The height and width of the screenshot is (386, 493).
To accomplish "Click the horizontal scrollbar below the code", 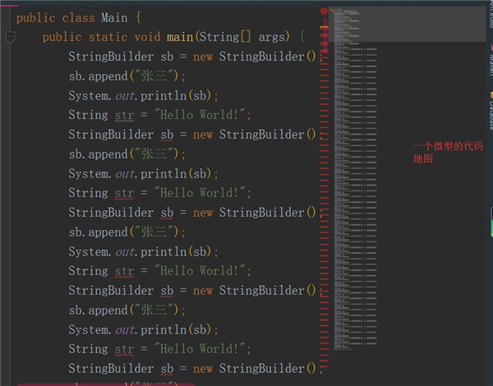I will pyautogui.click(x=106, y=384).
